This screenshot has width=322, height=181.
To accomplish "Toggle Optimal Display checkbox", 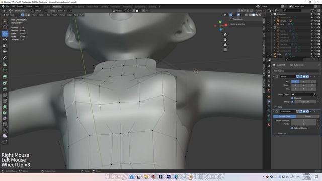I will 292,128.
